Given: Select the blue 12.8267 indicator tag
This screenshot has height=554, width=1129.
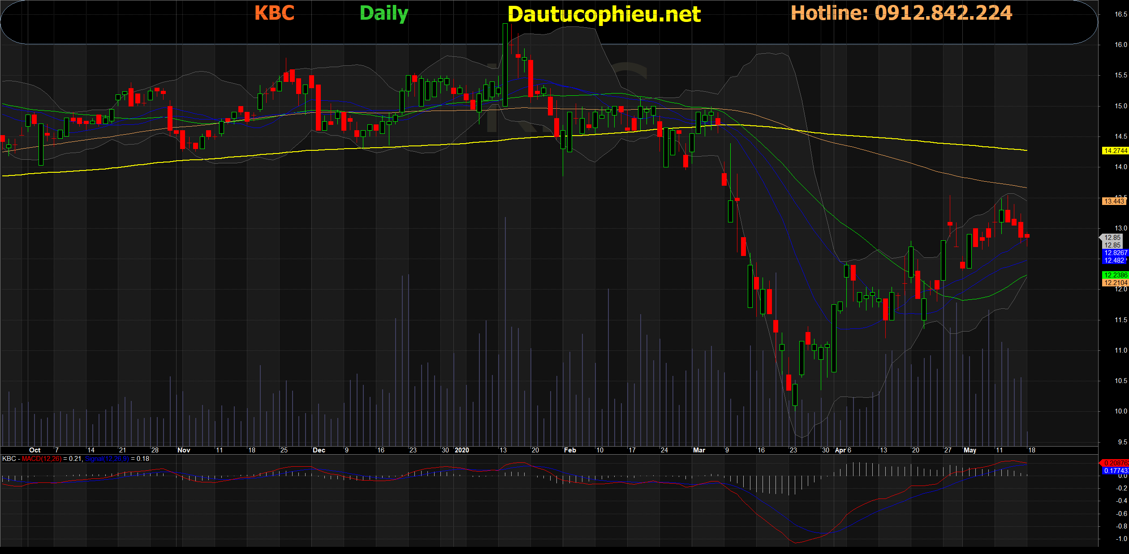Looking at the screenshot, I should coord(1115,253).
